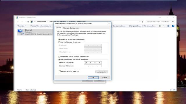Click the change view icon
186x104 pixels.
click(160, 26)
